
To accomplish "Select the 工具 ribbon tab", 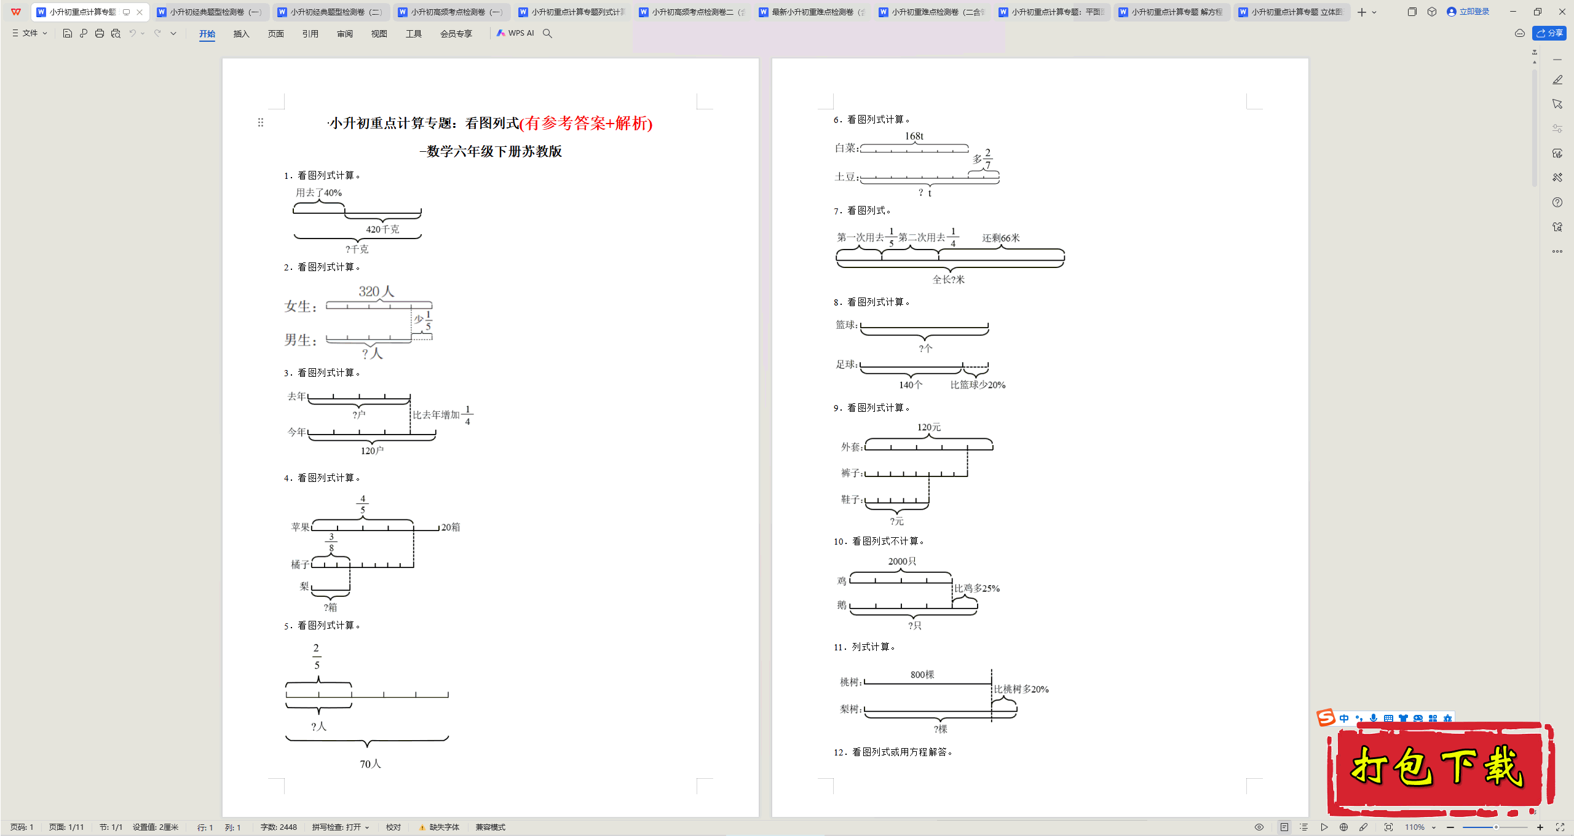I will click(x=414, y=34).
